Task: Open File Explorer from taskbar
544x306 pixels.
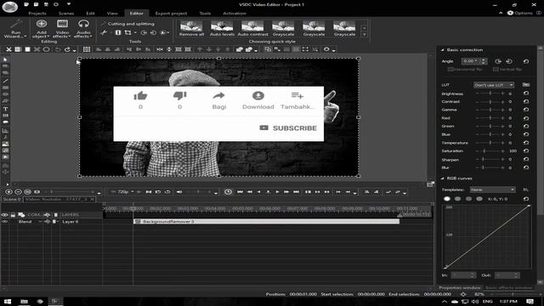Action: click(x=24, y=302)
